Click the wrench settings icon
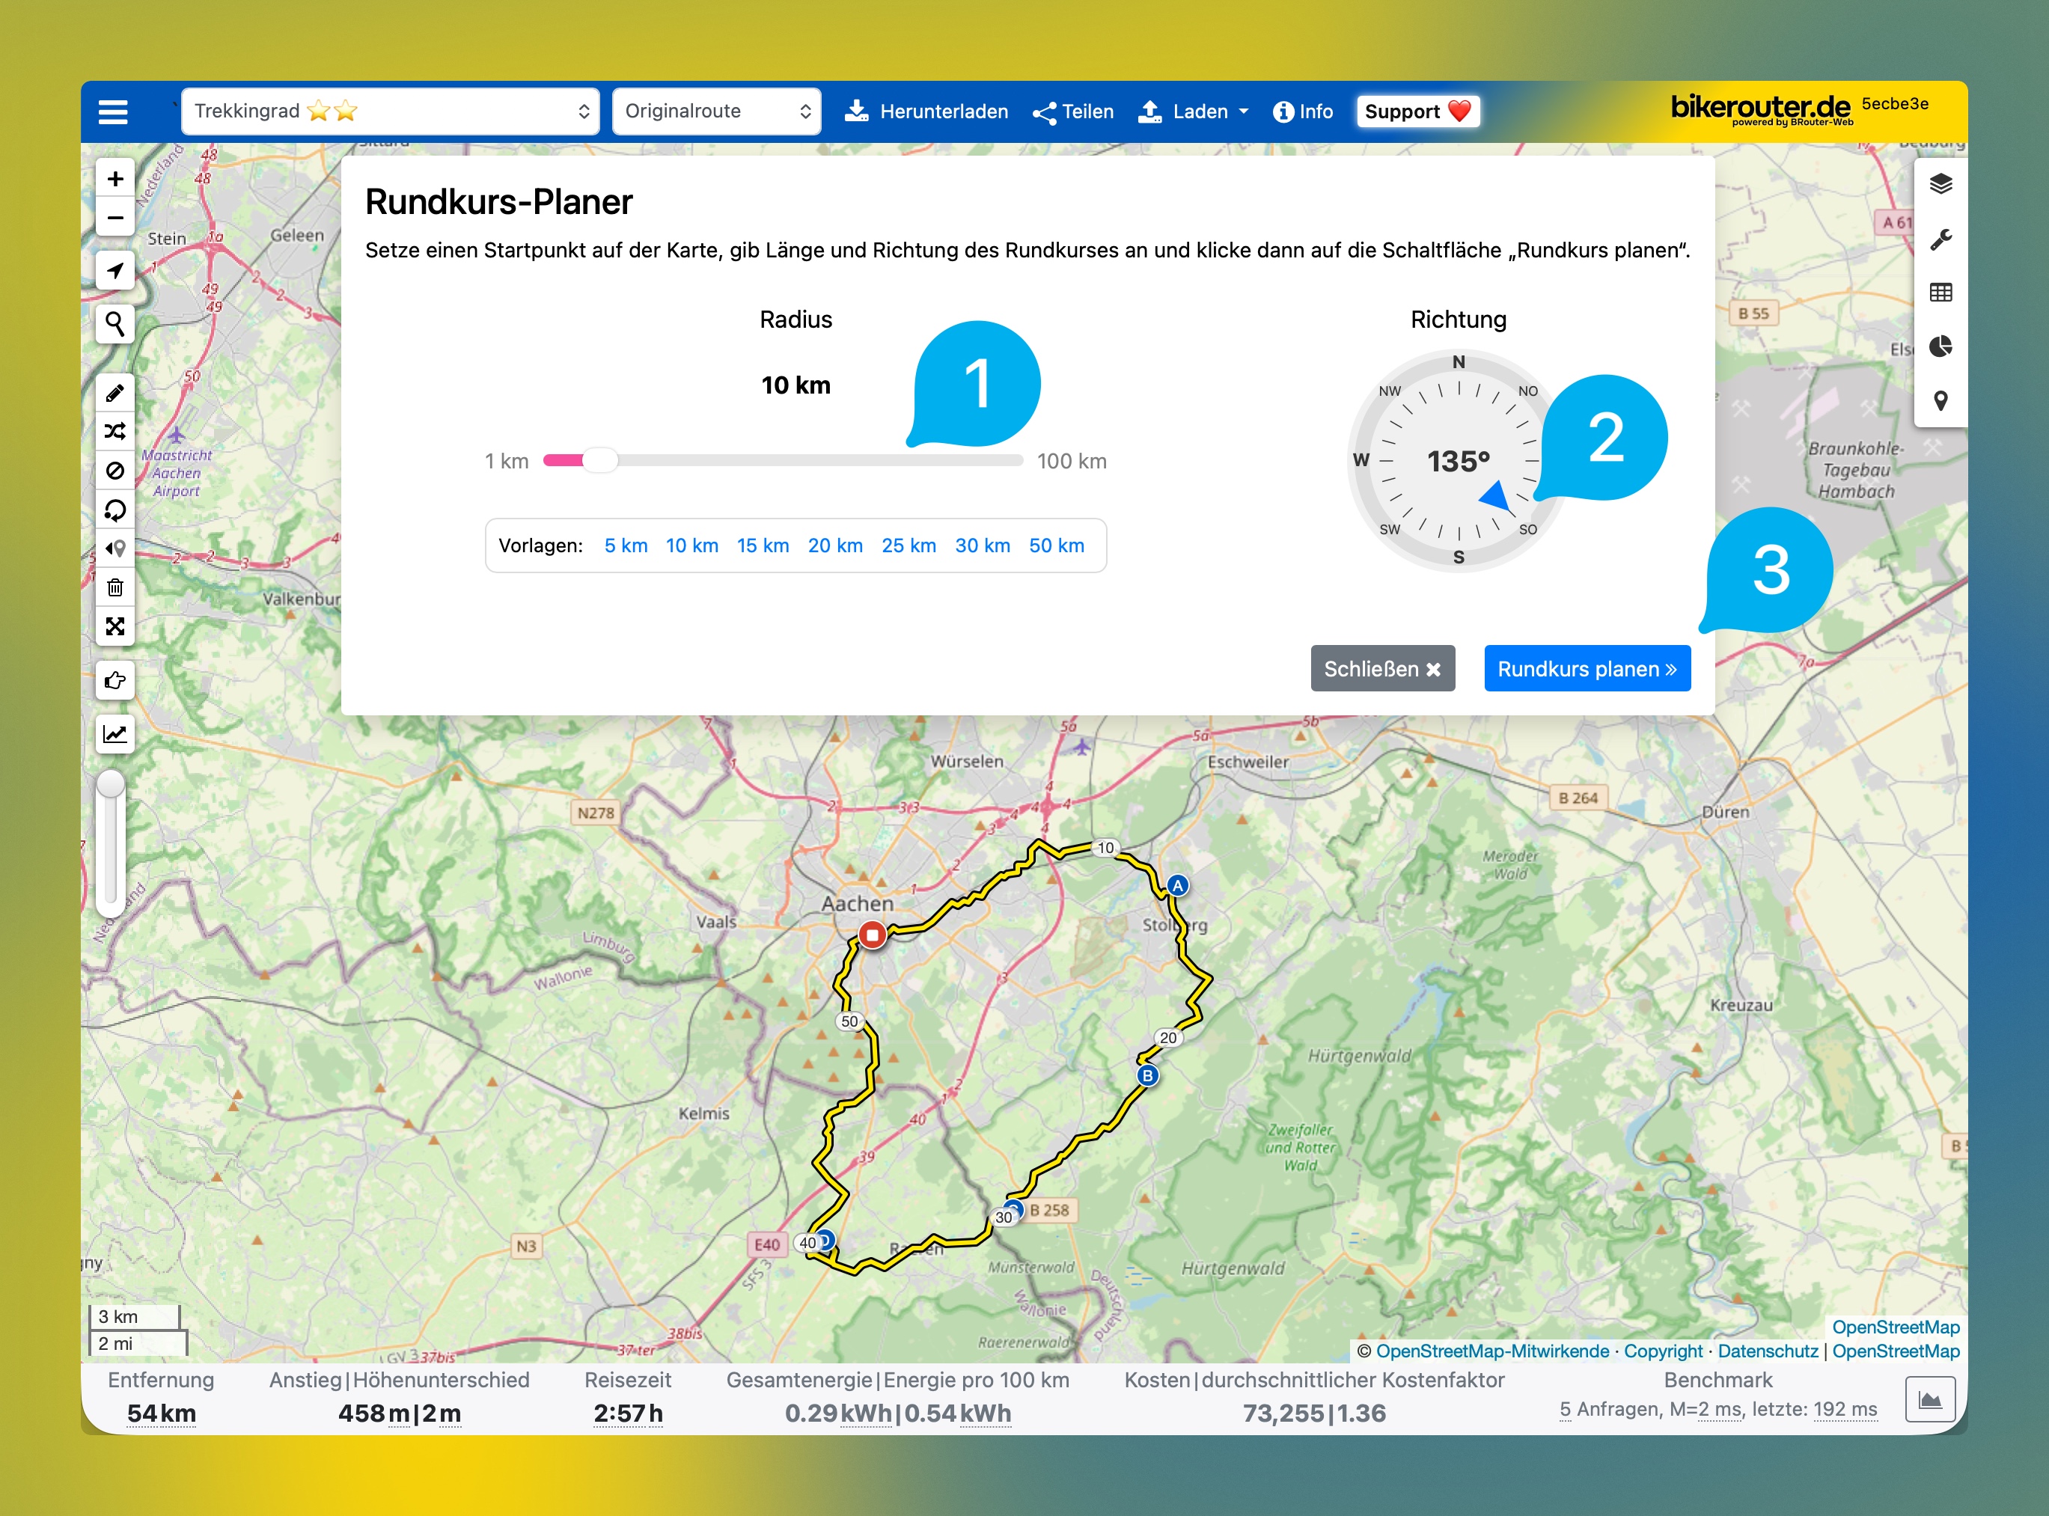This screenshot has width=2049, height=1516. click(1940, 239)
